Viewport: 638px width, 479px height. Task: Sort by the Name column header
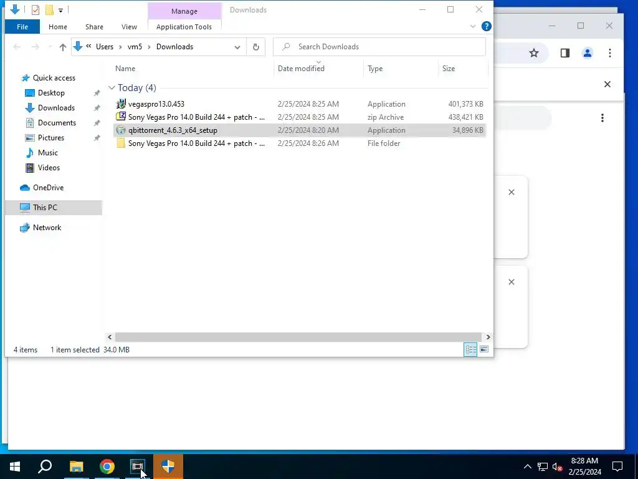tap(125, 69)
